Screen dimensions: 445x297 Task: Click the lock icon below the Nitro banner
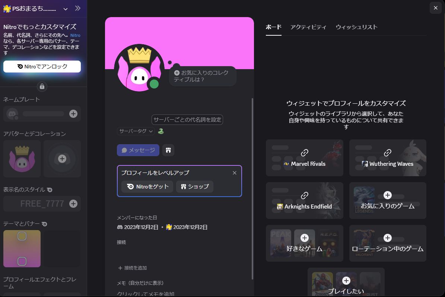tap(42, 87)
